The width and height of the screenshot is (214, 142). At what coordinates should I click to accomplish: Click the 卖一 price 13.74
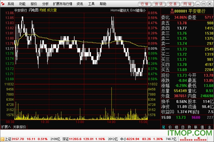coord(182,44)
